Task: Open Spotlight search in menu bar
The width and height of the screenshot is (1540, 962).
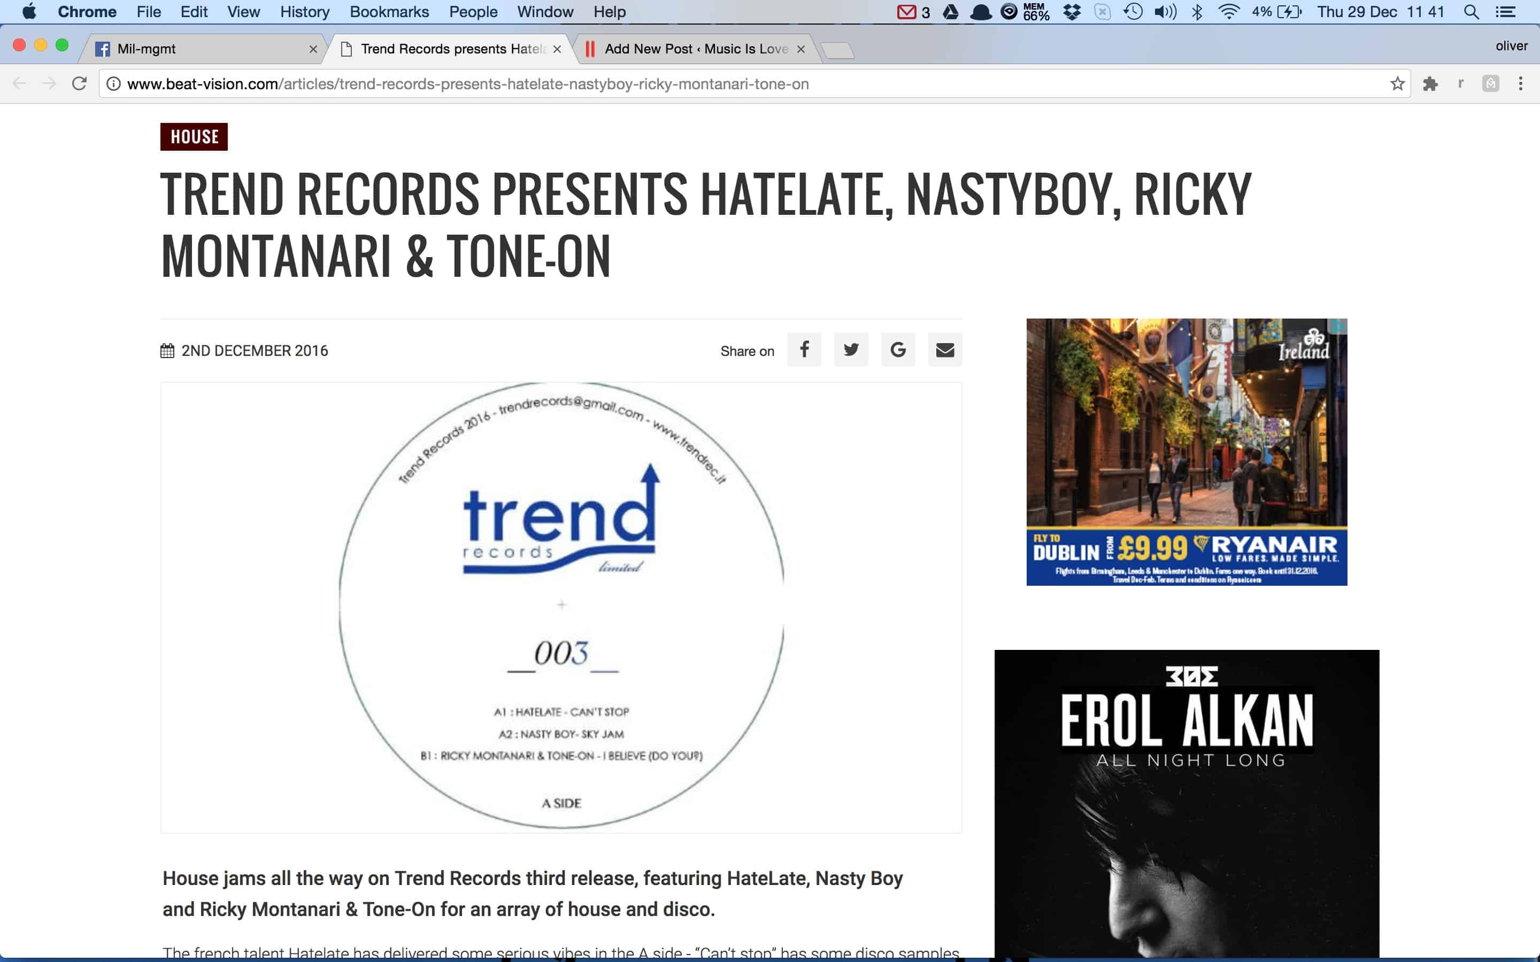Action: coord(1470,11)
